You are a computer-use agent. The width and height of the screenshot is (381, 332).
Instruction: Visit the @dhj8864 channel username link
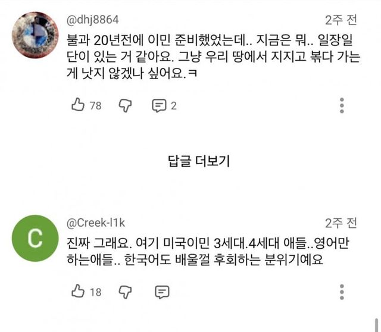point(92,21)
